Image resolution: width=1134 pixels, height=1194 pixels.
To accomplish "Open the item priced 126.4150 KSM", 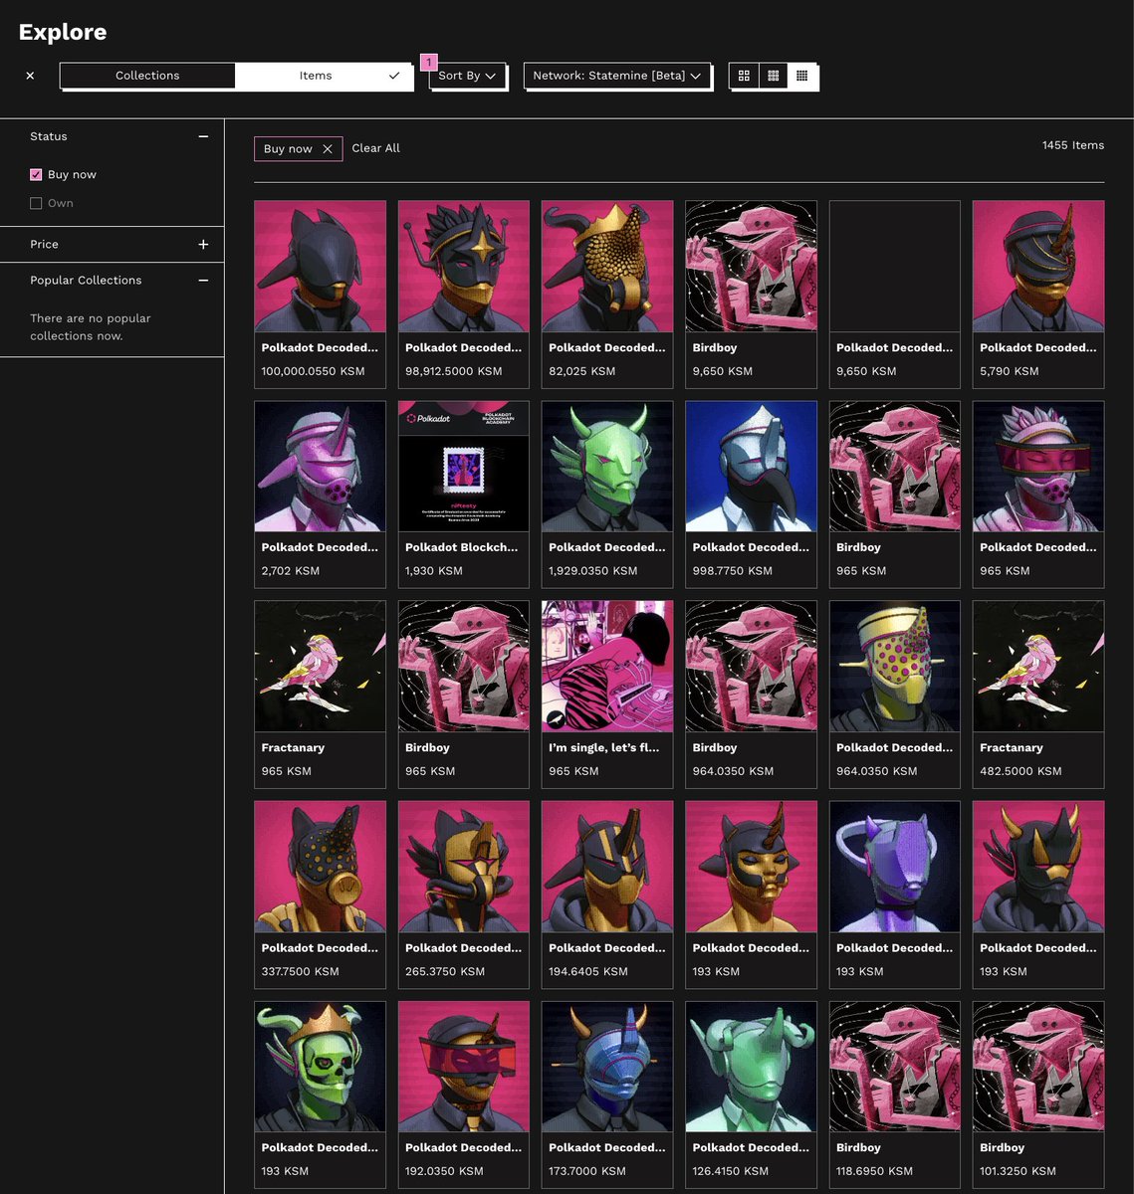I will pos(752,1094).
